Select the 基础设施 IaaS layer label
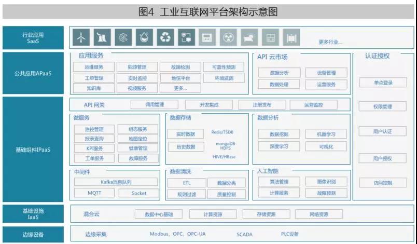 point(33,214)
